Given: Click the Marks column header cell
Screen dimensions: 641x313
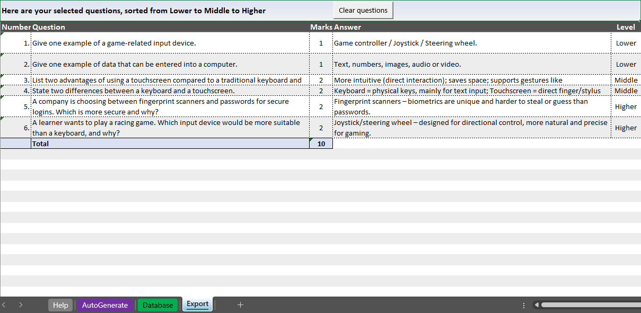Looking at the screenshot, I should pyautogui.click(x=321, y=27).
